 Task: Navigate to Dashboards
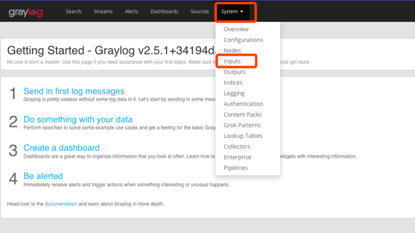pos(164,12)
